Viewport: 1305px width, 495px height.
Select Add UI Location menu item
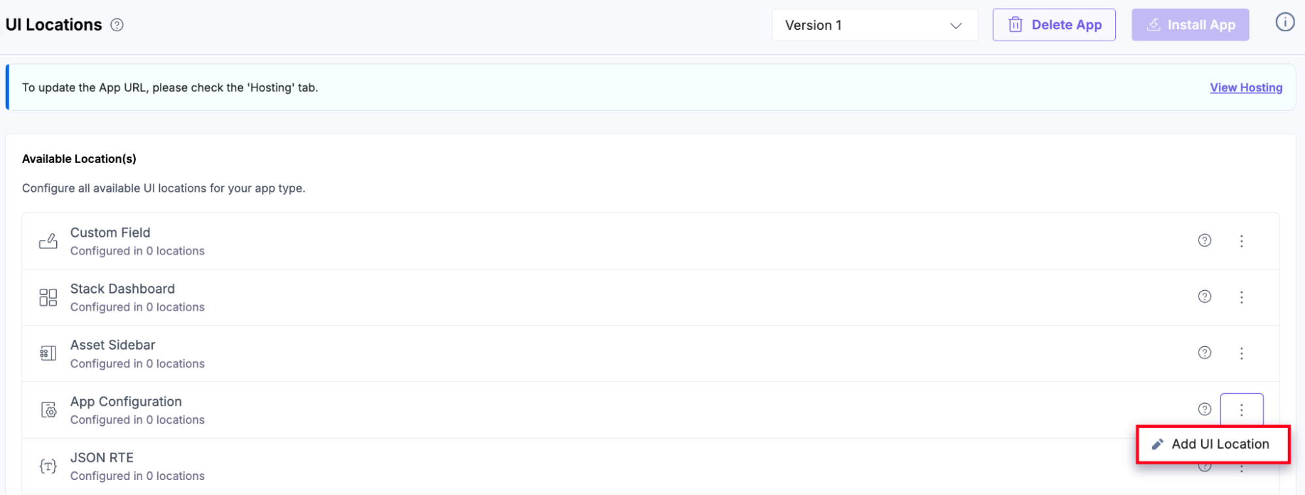[1213, 444]
